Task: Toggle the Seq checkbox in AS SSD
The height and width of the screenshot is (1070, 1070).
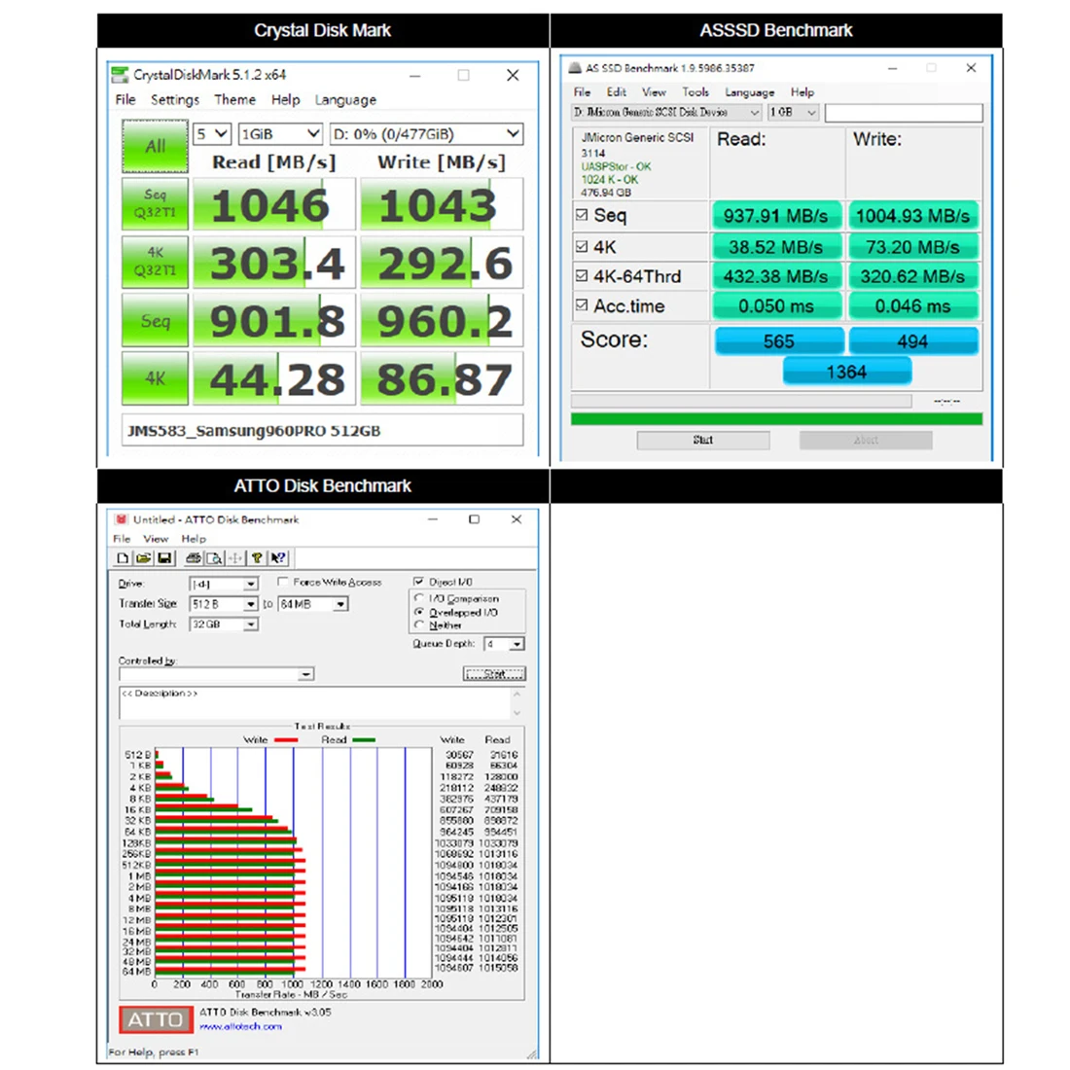Action: coord(582,215)
